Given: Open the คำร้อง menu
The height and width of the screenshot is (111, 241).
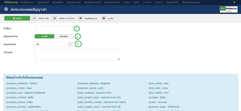Looking at the screenshot, I should click(127, 2).
